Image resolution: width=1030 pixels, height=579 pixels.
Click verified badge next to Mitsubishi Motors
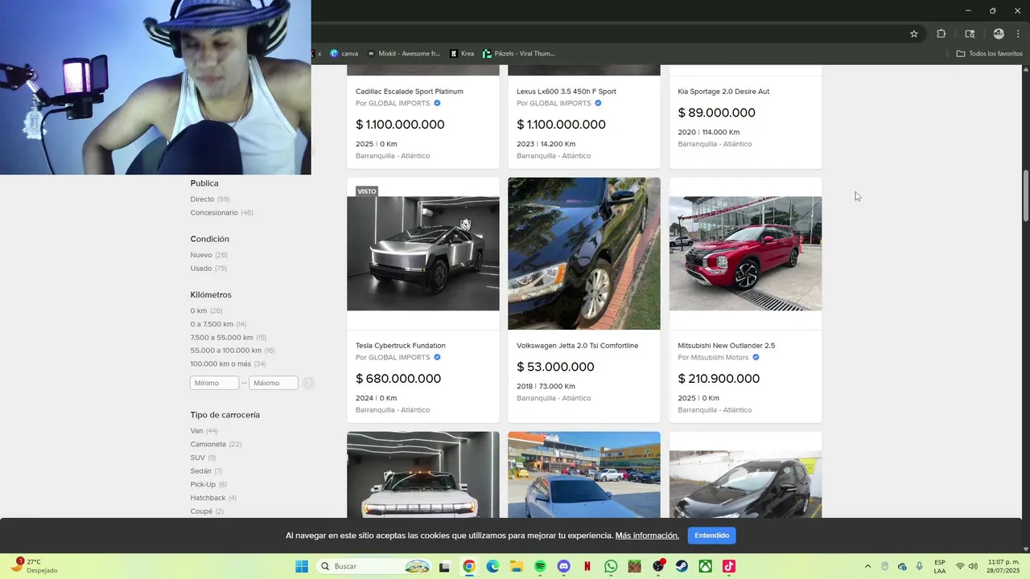(x=756, y=357)
